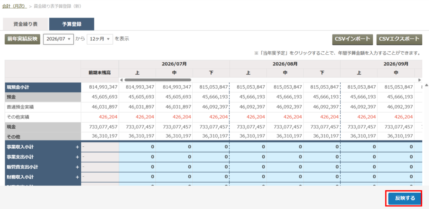Click 販管費支出小計 cell under 2026/08月 中
This screenshot has height=209, width=429.
pyautogui.click(x=285, y=167)
